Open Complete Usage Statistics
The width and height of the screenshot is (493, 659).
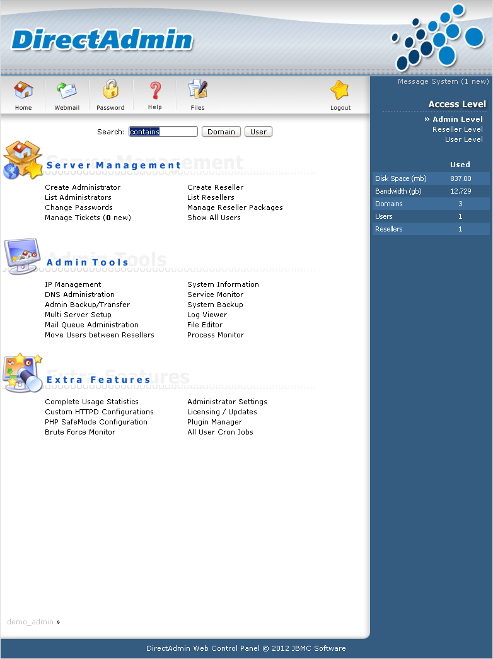[91, 402]
